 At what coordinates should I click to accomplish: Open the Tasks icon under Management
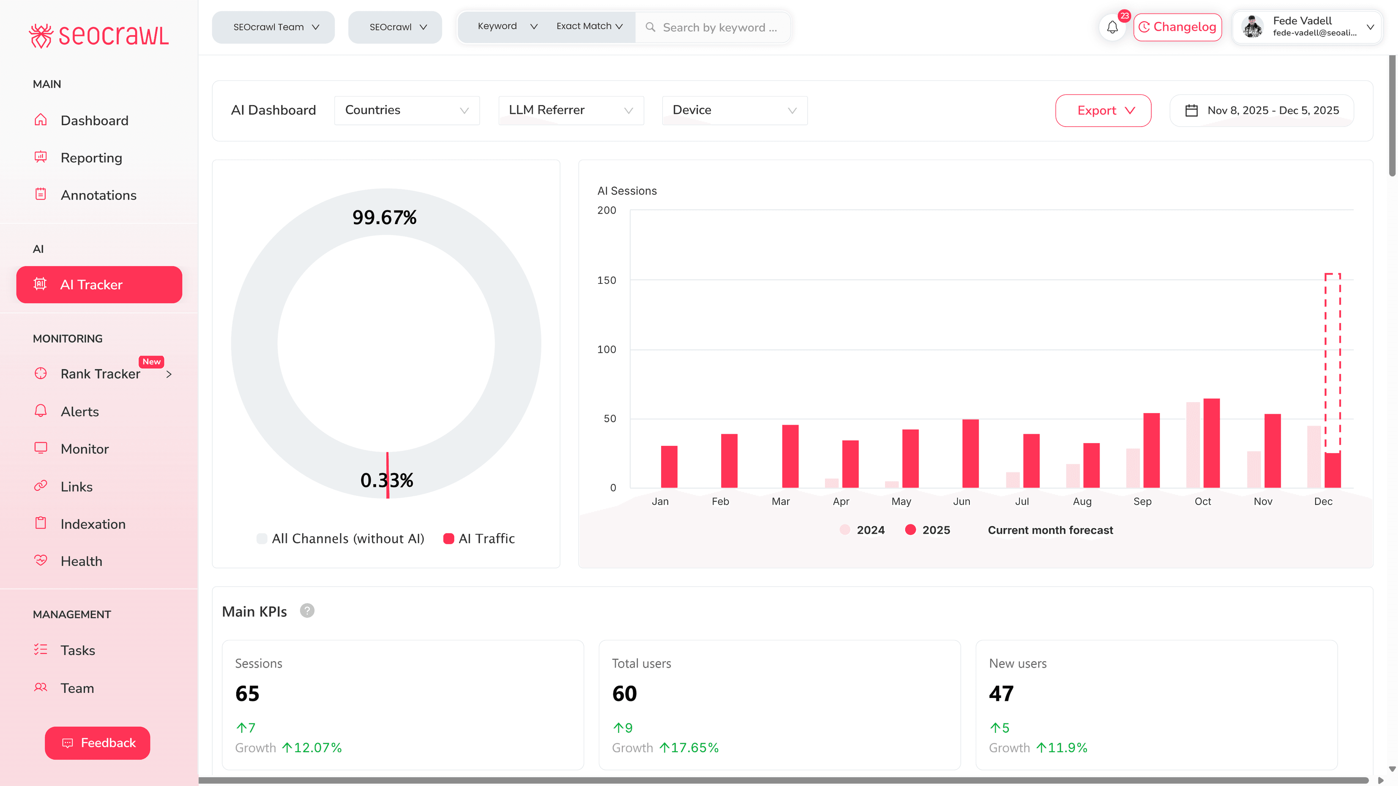(40, 650)
